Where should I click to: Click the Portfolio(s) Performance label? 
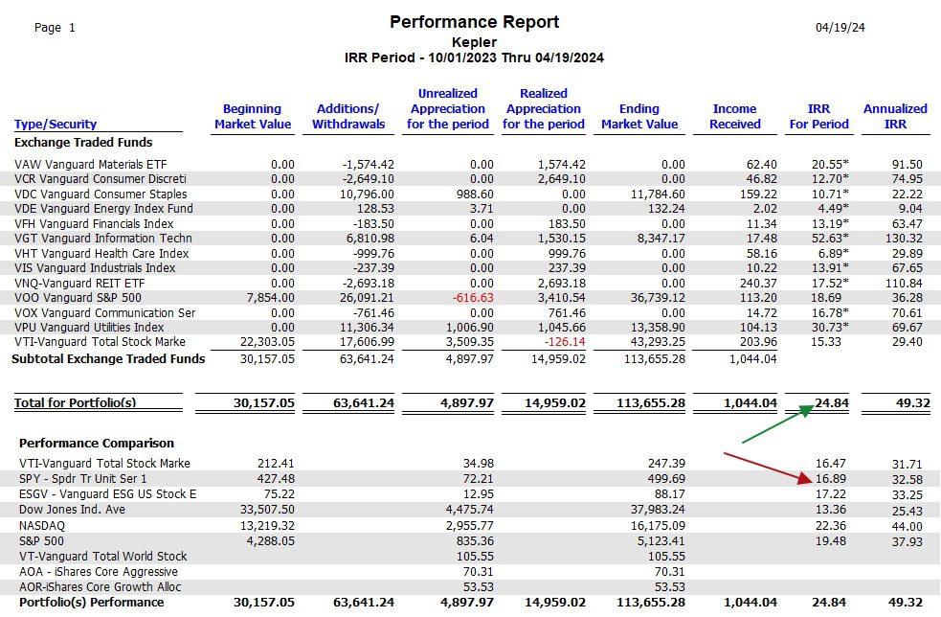pyautogui.click(x=91, y=602)
